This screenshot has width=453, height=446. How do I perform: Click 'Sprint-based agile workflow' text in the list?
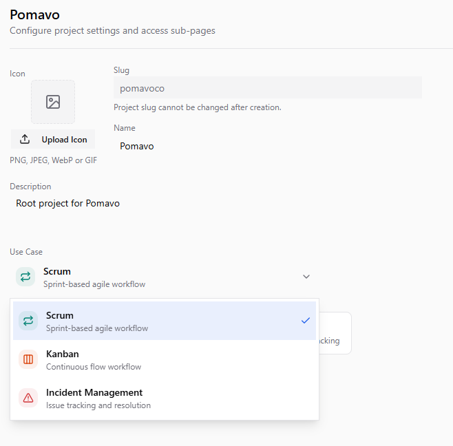[x=97, y=328]
